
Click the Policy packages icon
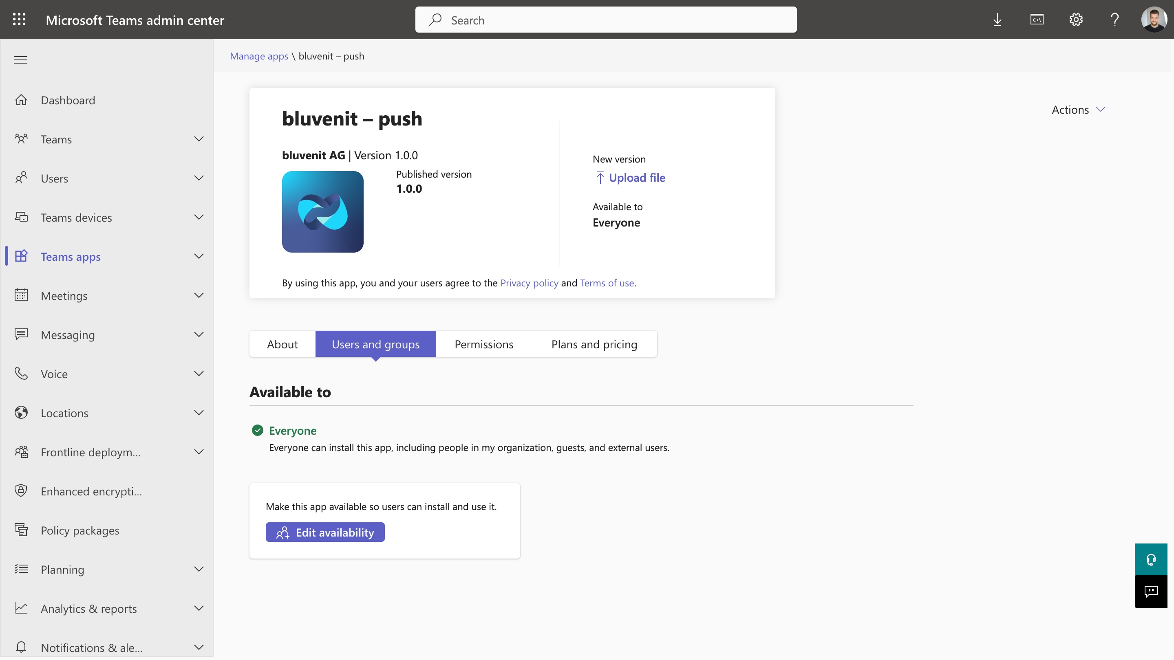[21, 530]
